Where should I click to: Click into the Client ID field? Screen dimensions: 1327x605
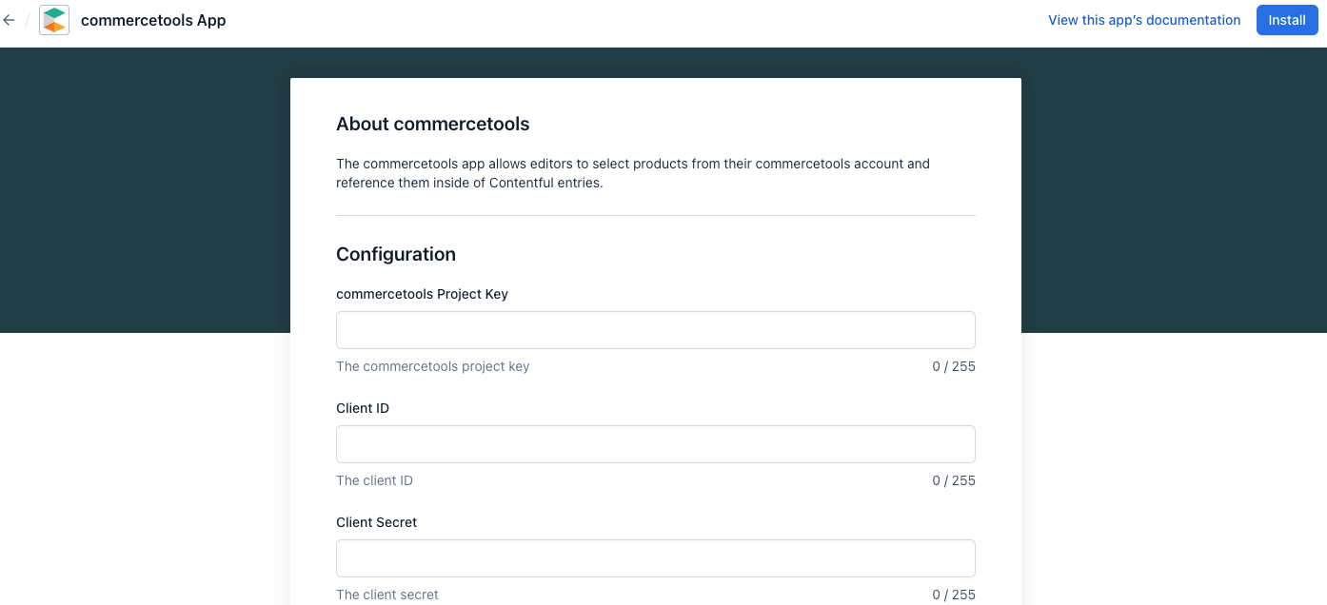pyautogui.click(x=655, y=444)
